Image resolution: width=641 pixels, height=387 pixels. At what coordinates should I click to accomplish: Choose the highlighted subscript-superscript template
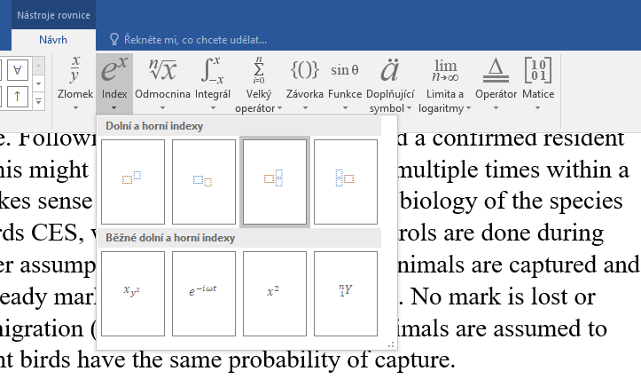coord(275,181)
